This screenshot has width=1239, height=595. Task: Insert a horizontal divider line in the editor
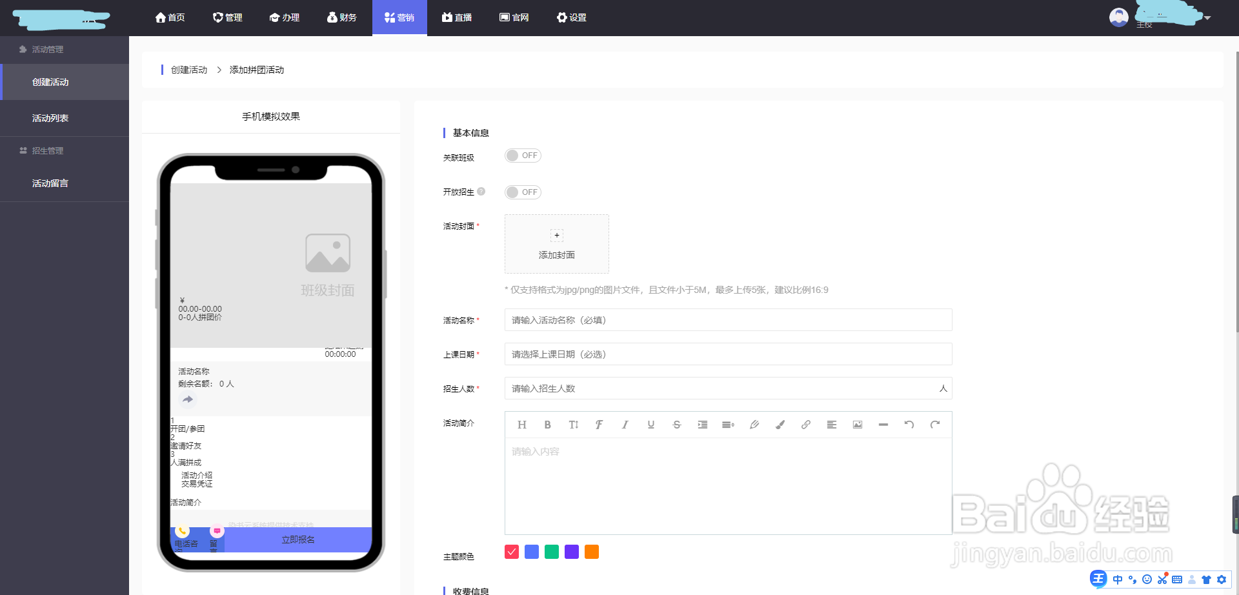883,424
